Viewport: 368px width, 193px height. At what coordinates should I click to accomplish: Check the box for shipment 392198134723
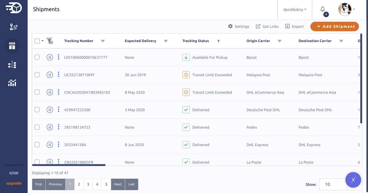37,127
